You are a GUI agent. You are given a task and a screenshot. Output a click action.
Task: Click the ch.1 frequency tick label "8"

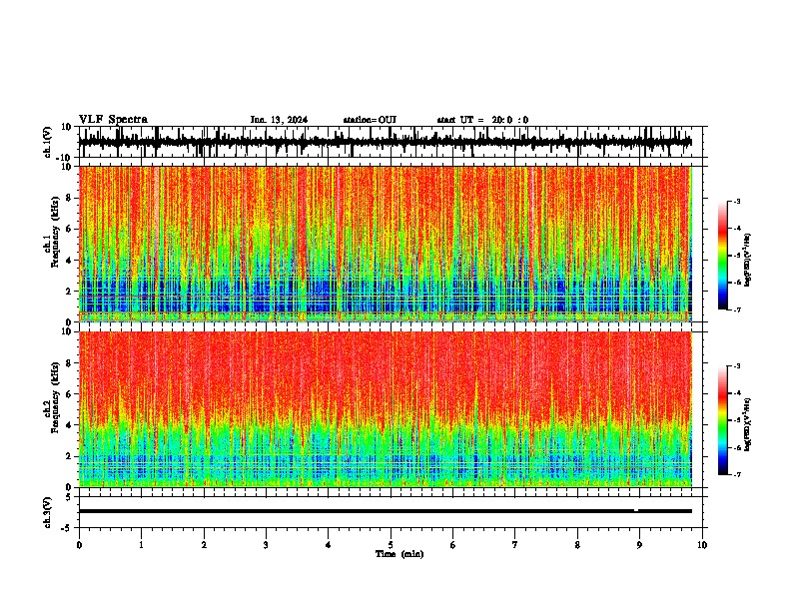(x=69, y=198)
